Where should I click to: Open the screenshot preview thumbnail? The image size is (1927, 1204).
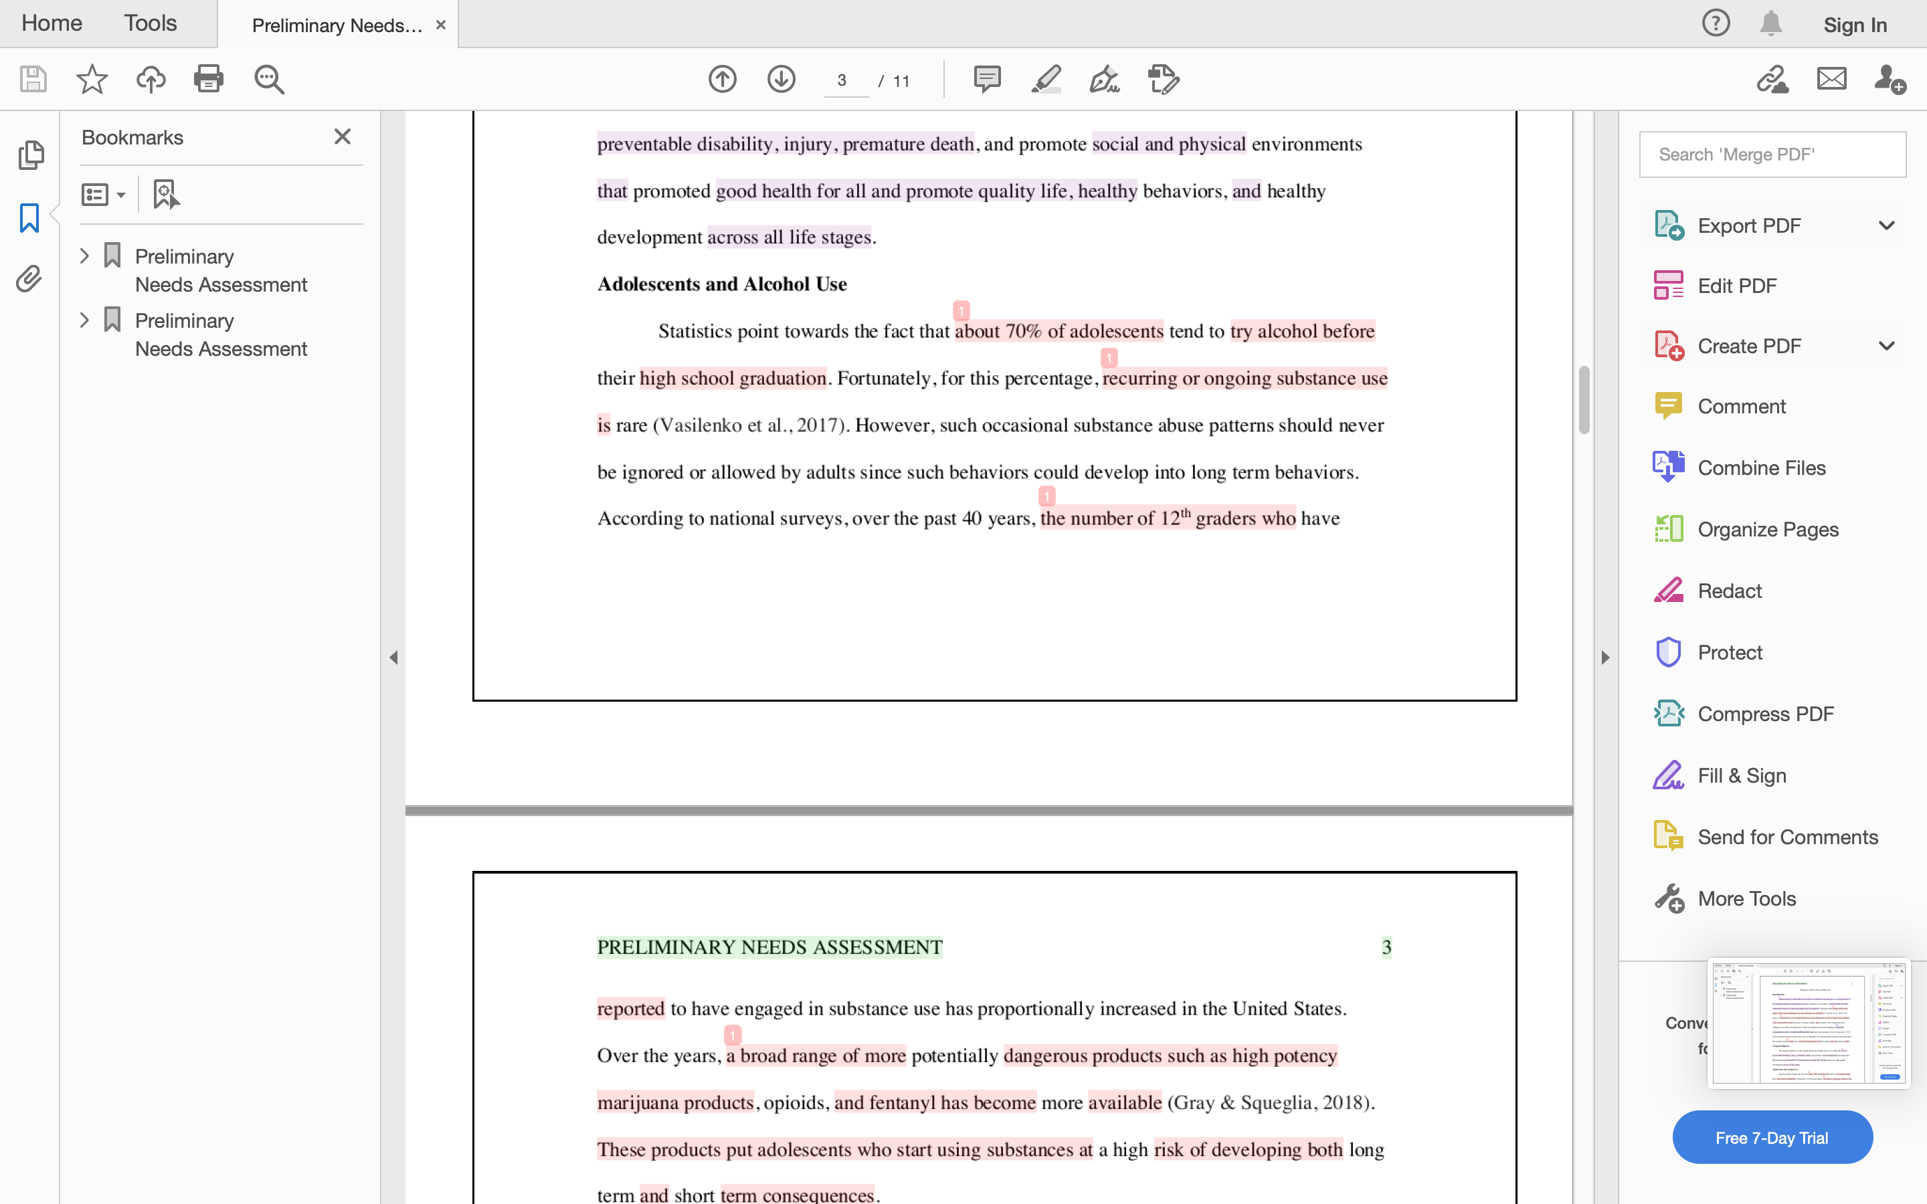point(1809,1023)
